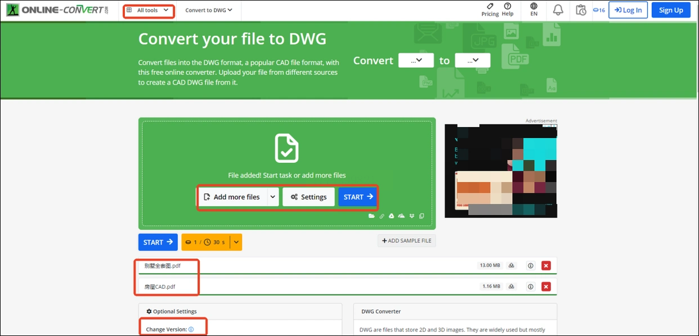Import from OneDrive cloud icon

pyautogui.click(x=401, y=216)
